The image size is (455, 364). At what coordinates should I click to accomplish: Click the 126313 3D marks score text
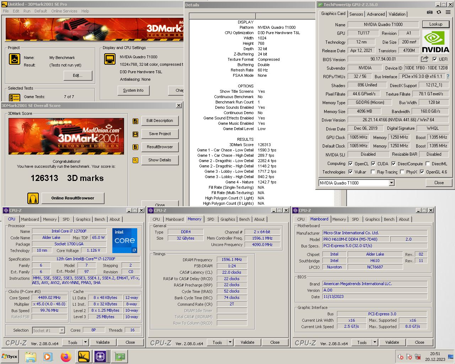click(67, 178)
